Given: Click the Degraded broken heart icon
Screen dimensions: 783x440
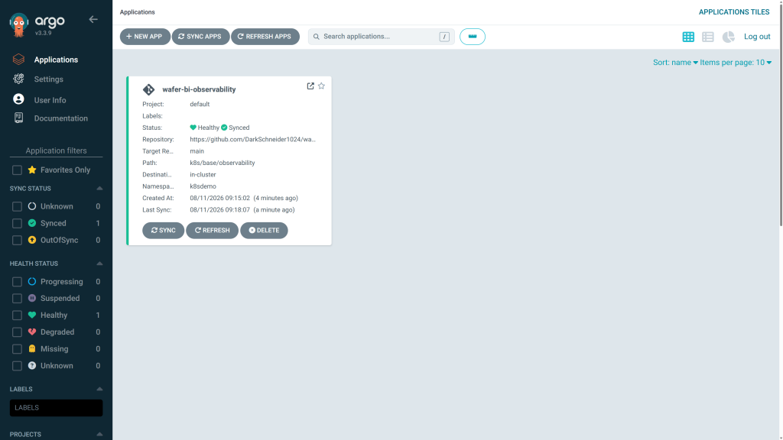Looking at the screenshot, I should click(x=32, y=332).
